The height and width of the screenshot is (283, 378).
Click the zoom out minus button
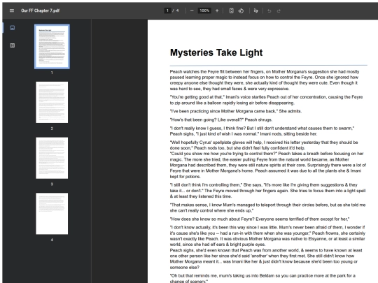(192, 10)
